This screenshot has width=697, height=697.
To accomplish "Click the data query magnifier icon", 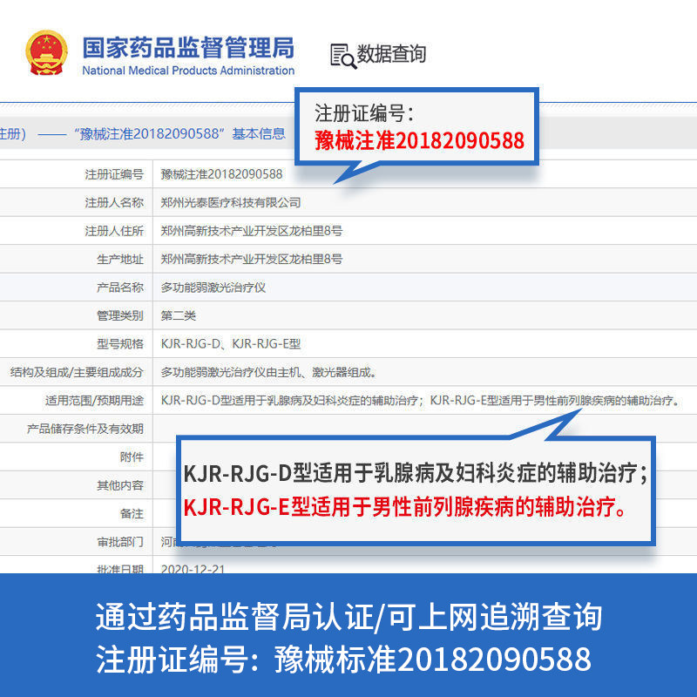I will 342,57.
